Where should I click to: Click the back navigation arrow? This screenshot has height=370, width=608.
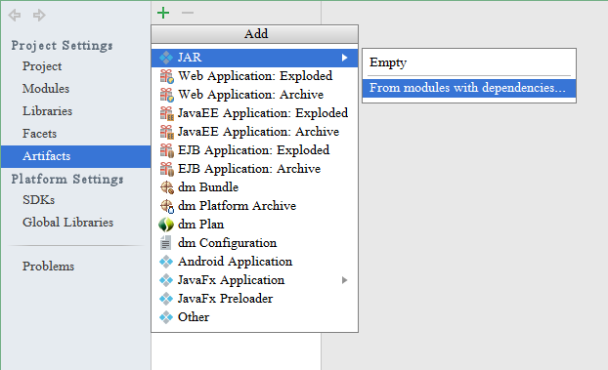pyautogui.click(x=15, y=15)
